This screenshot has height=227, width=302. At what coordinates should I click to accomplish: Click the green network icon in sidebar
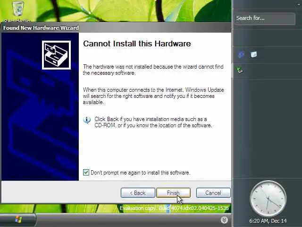(x=240, y=70)
